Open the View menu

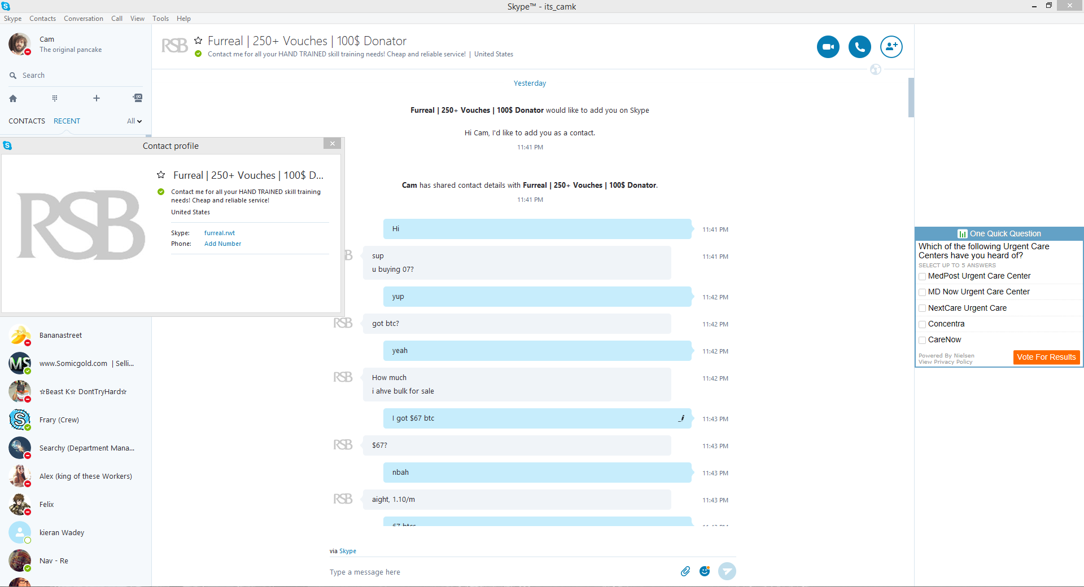pos(137,19)
